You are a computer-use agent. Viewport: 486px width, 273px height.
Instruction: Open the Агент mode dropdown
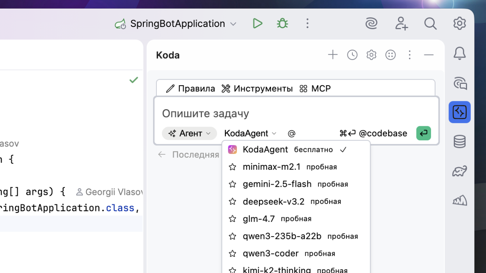point(189,133)
